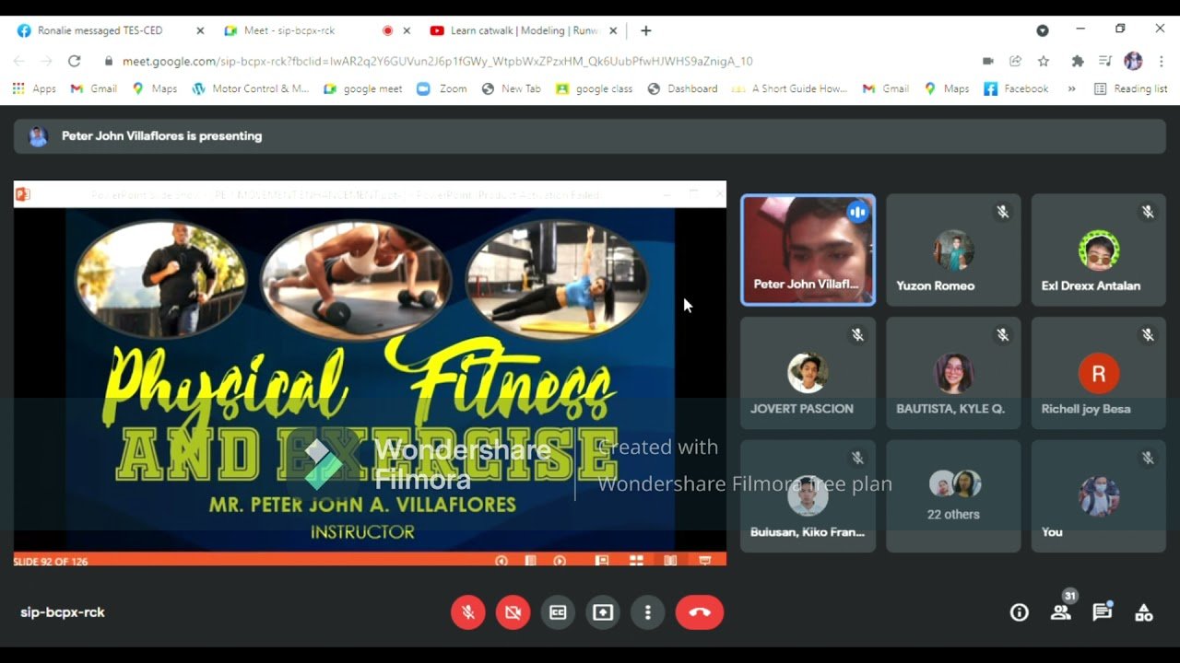This screenshot has height=663, width=1180.
Task: Reload the Meet page
Action: pyautogui.click(x=75, y=61)
